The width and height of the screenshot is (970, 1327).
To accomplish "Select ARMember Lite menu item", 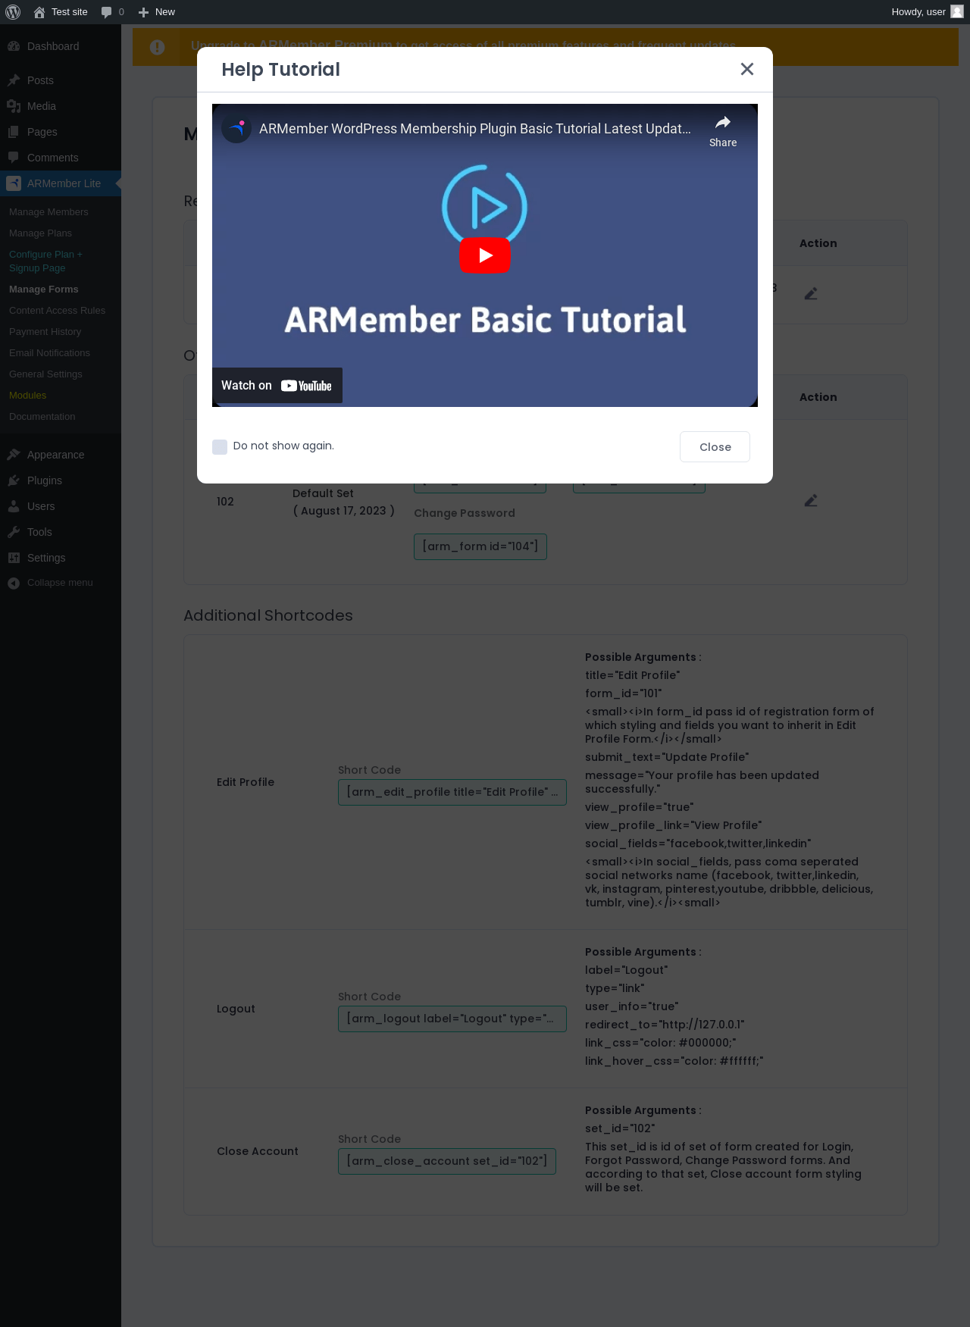I will pos(61,183).
